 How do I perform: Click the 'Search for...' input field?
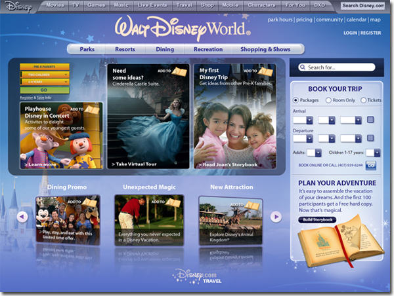[x=337, y=67]
